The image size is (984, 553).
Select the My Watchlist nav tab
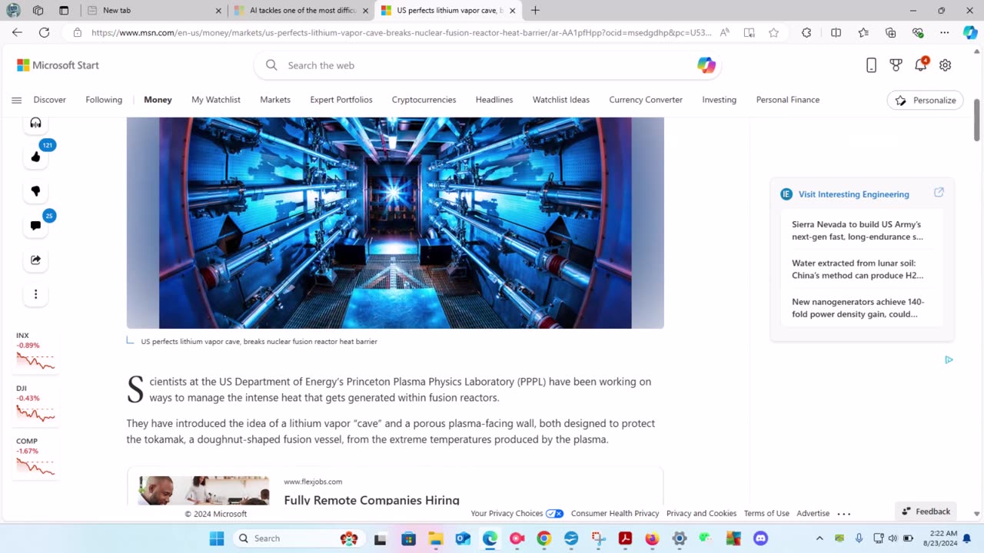click(x=216, y=100)
